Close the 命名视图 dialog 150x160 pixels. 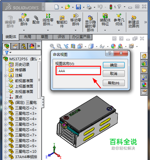tap(121, 53)
